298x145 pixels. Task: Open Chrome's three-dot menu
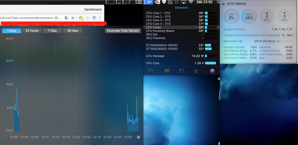(100, 18)
